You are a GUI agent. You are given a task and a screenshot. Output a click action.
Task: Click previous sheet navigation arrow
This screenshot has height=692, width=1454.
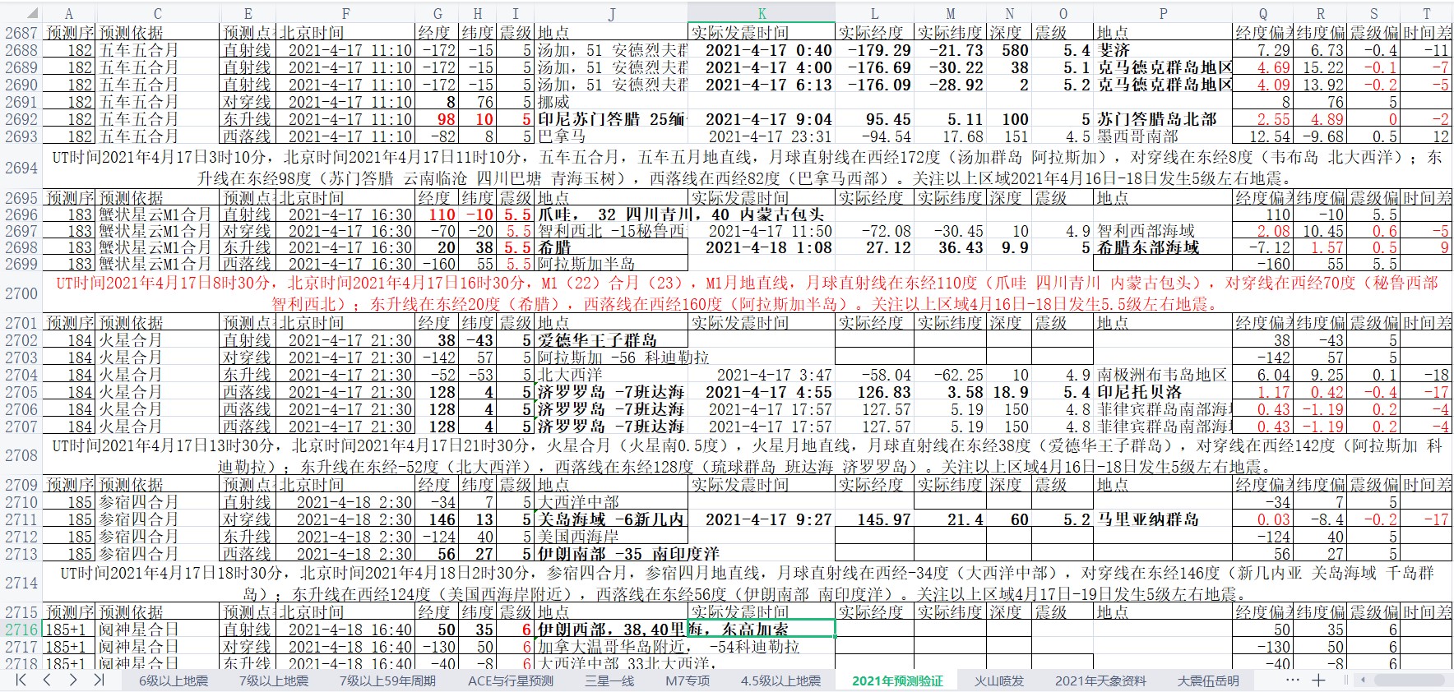tap(47, 680)
